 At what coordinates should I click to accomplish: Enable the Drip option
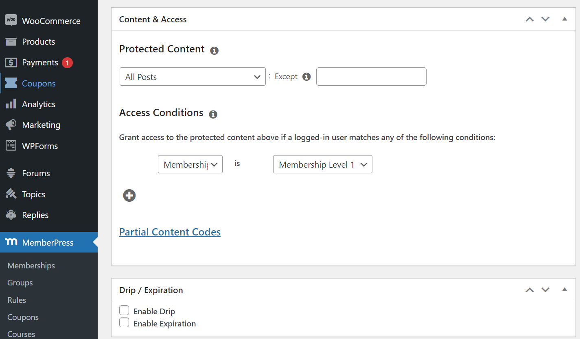[124, 310]
